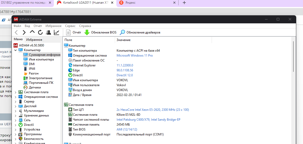
Task: Open the Microsoft Windows 11 Pro link
Action: [135, 56]
